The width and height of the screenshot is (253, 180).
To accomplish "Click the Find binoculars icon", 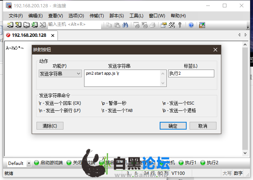I will click(x=125, y=25).
